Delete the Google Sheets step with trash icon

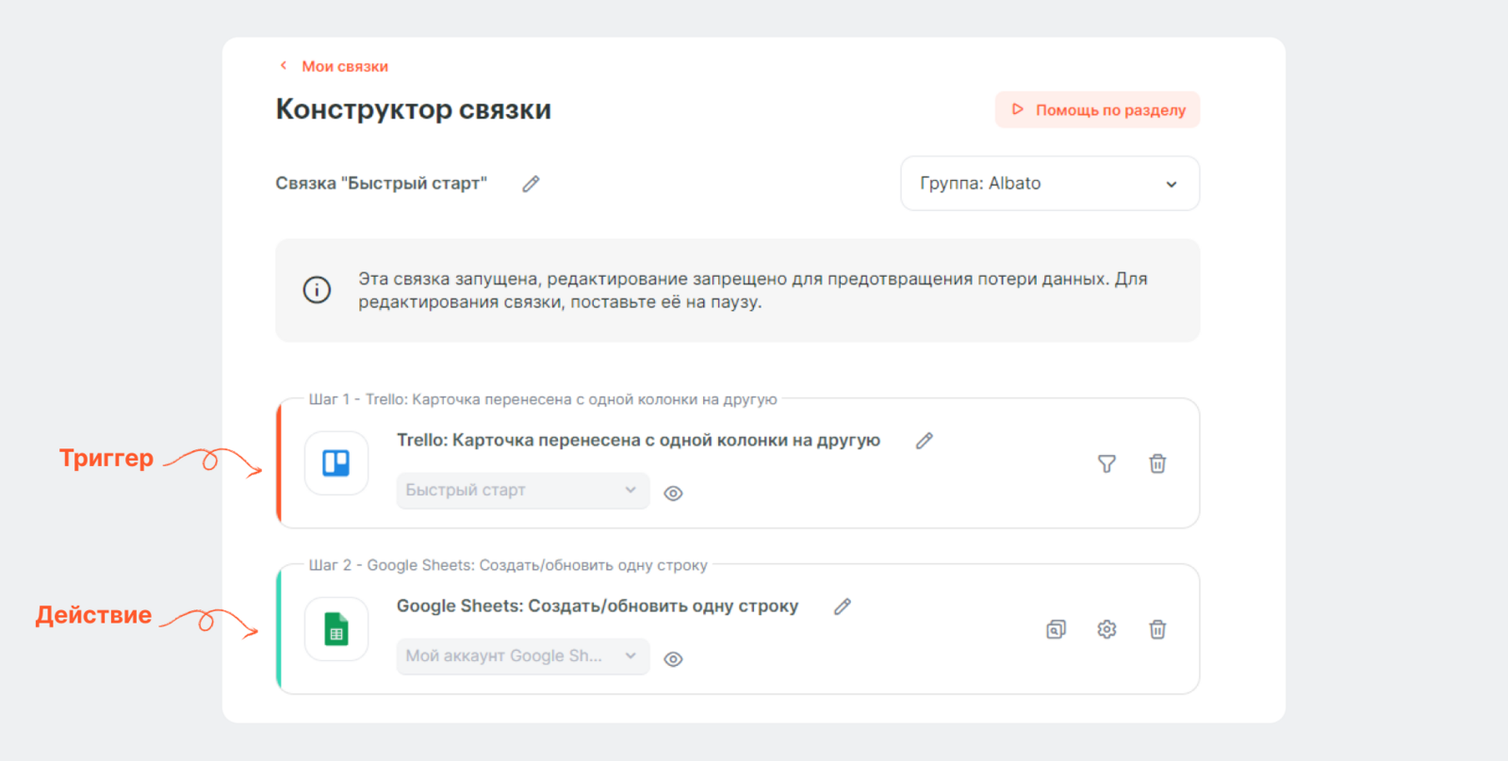[x=1157, y=629]
